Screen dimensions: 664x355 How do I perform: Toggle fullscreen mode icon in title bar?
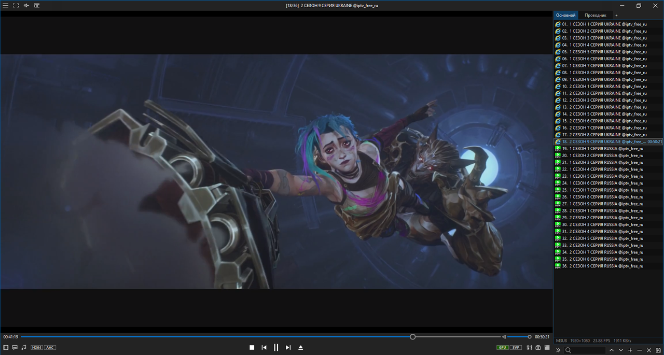click(16, 5)
